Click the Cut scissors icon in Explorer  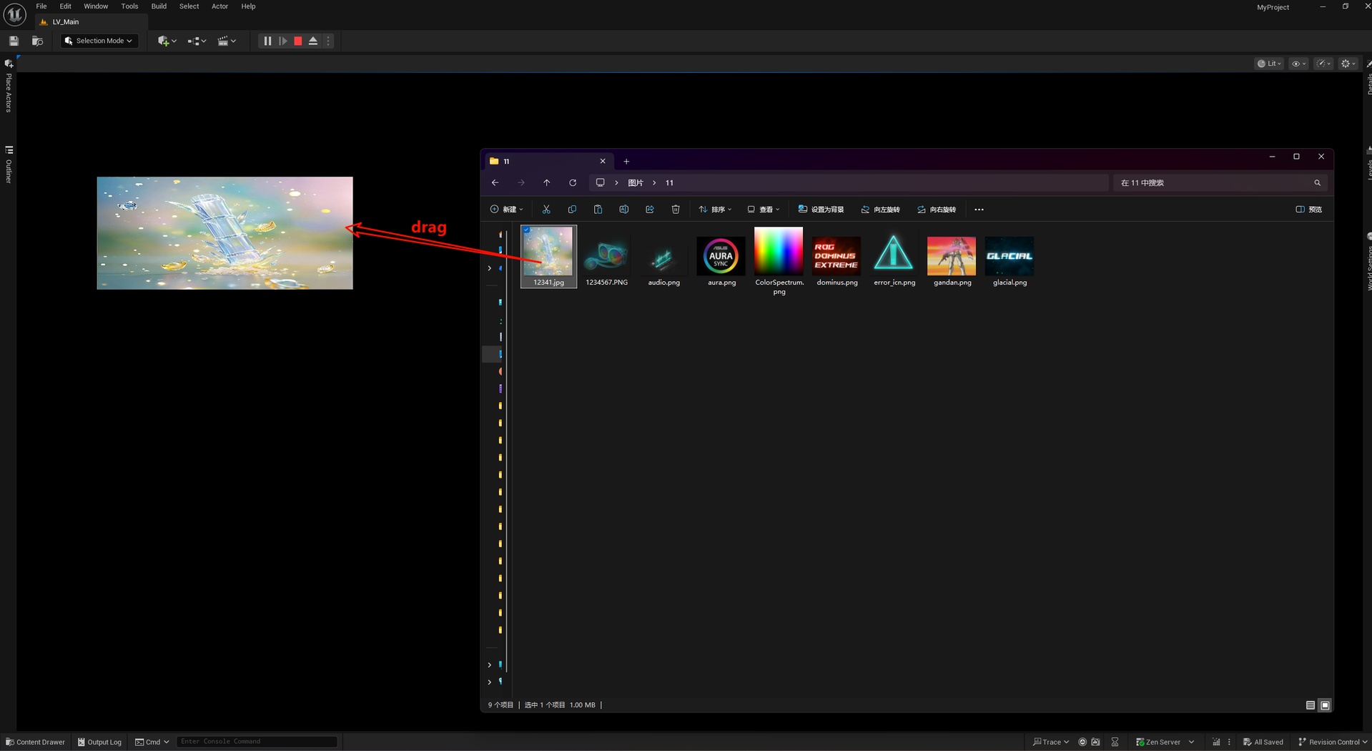546,210
